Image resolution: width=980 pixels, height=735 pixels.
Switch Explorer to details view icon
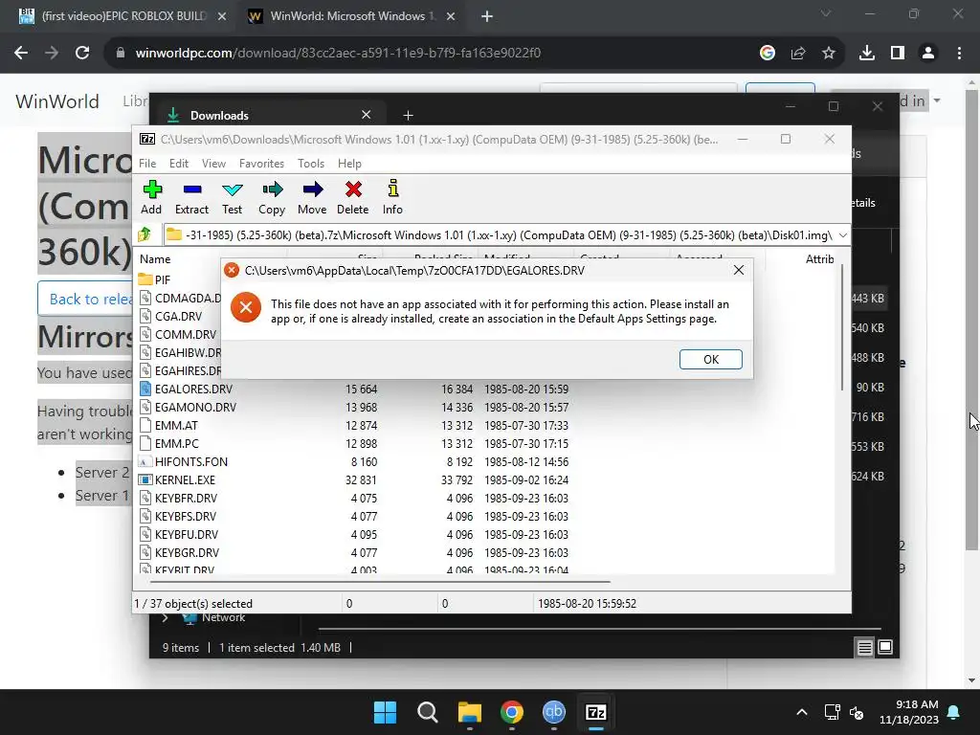click(x=864, y=648)
